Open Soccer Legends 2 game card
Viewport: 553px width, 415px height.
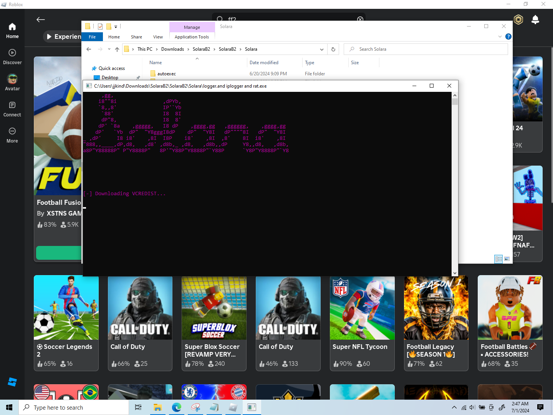66,323
